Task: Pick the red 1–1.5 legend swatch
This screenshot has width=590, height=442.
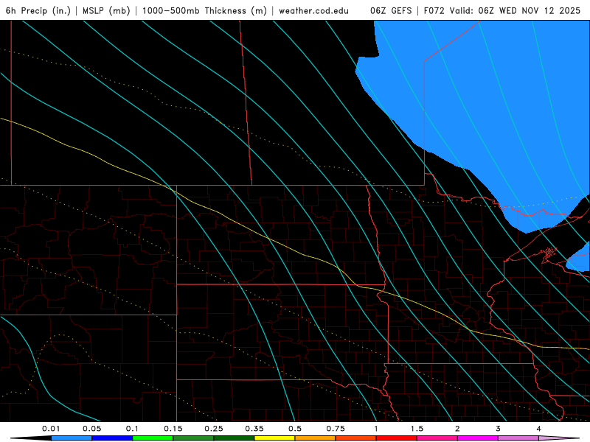Action: 397,438
